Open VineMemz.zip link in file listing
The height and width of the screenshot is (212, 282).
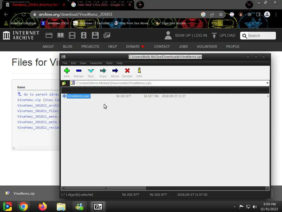(29, 100)
